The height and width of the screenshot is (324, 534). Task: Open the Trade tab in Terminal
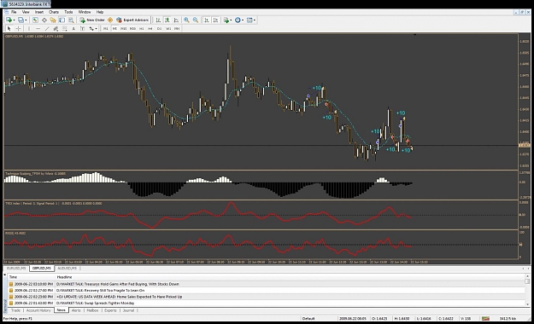point(15,310)
